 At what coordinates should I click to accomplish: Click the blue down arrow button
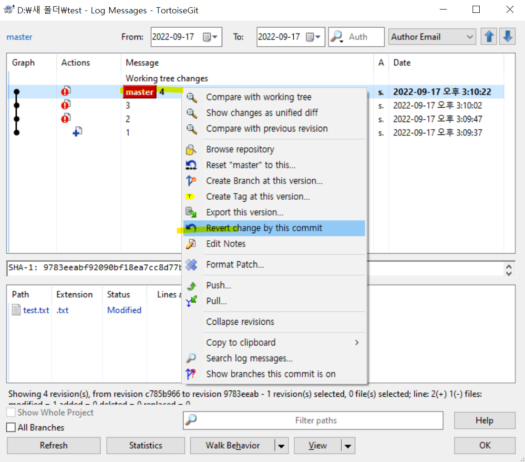tap(507, 37)
